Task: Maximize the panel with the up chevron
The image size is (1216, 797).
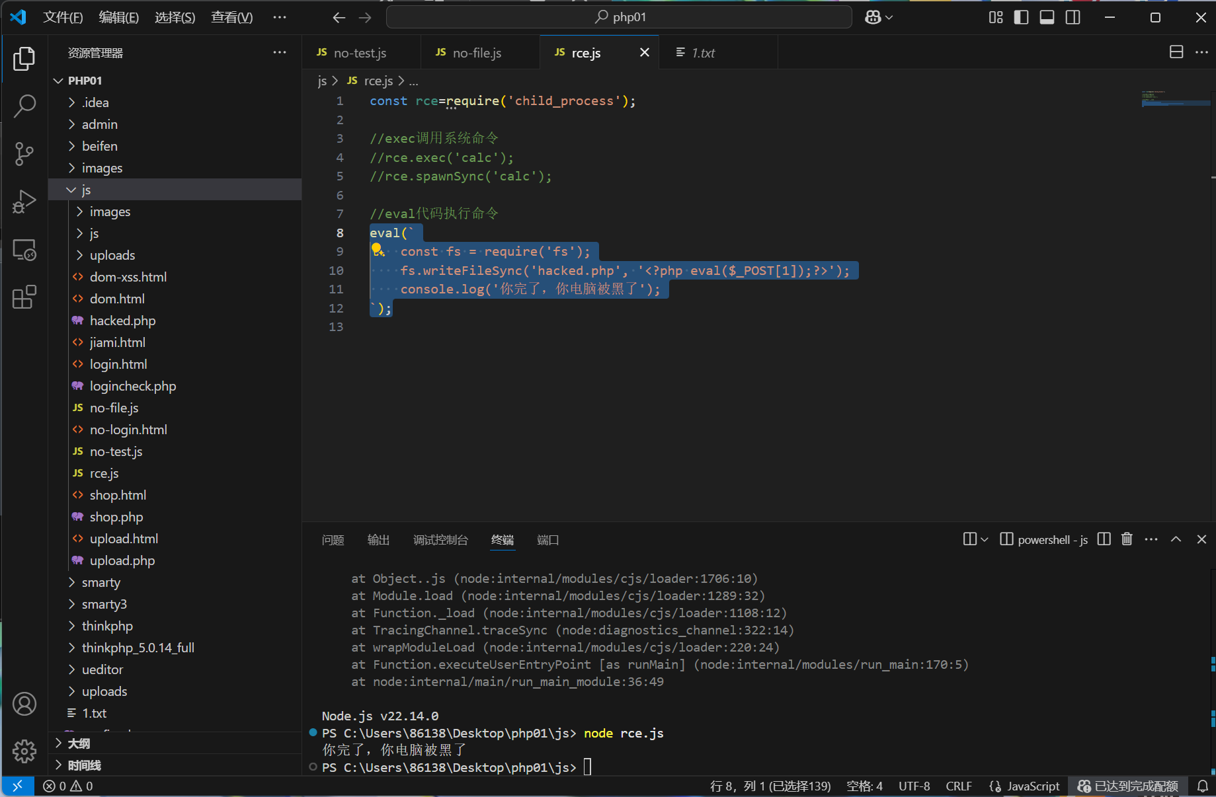Action: pyautogui.click(x=1176, y=539)
